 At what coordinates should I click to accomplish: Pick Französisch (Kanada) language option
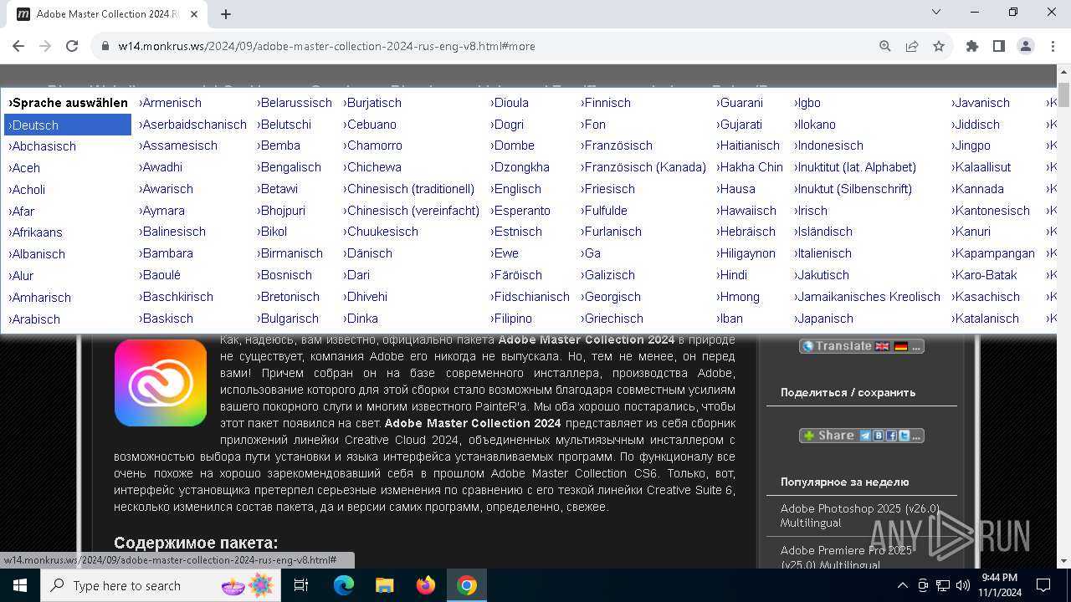coord(643,167)
